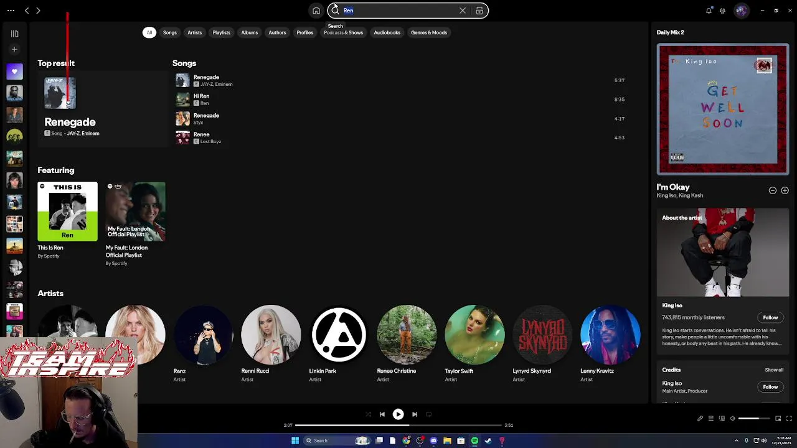
Task: Select the Podcasts & Shows filter chip
Action: point(344,32)
